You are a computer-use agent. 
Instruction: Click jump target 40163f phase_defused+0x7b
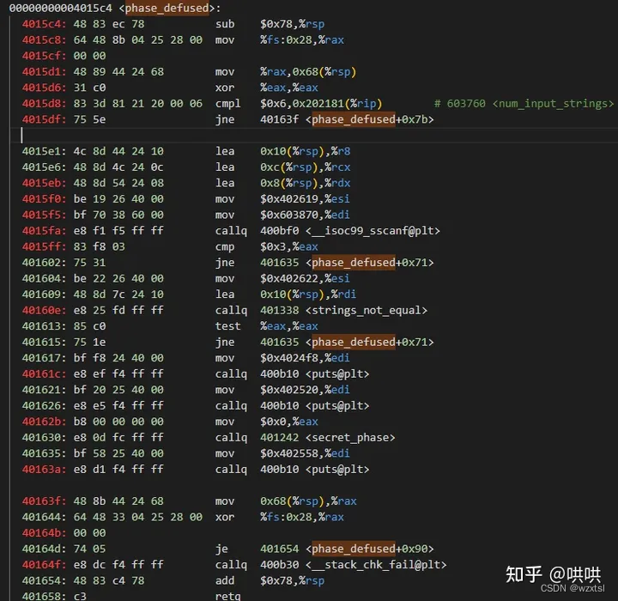(347, 119)
